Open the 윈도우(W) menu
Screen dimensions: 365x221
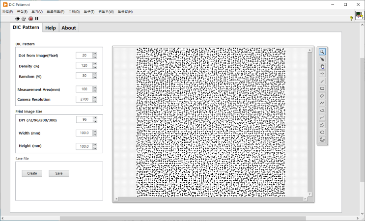pos(106,12)
